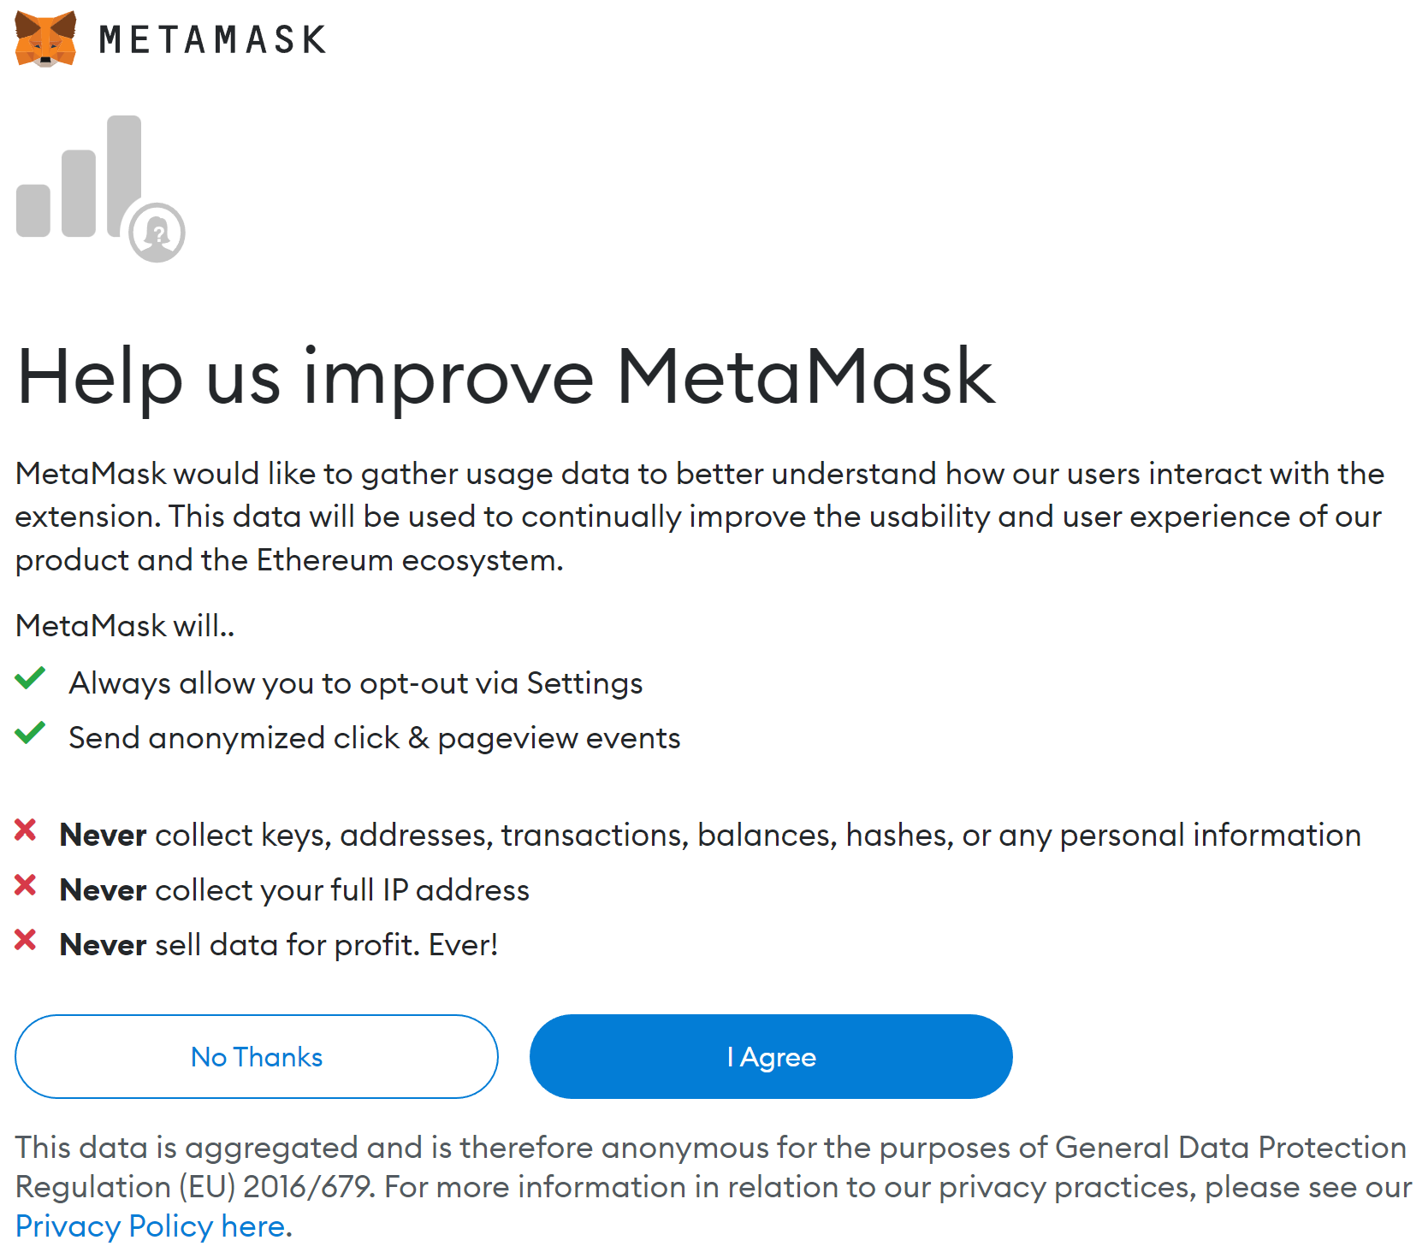
Task: Click the Help us improve MetaMask heading
Action: [x=505, y=377]
